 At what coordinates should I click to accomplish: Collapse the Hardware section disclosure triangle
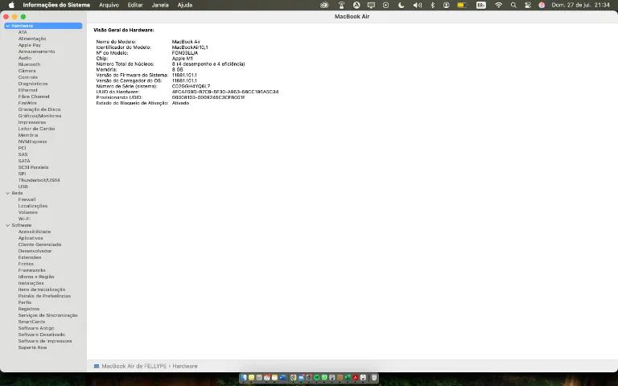[x=8, y=26]
